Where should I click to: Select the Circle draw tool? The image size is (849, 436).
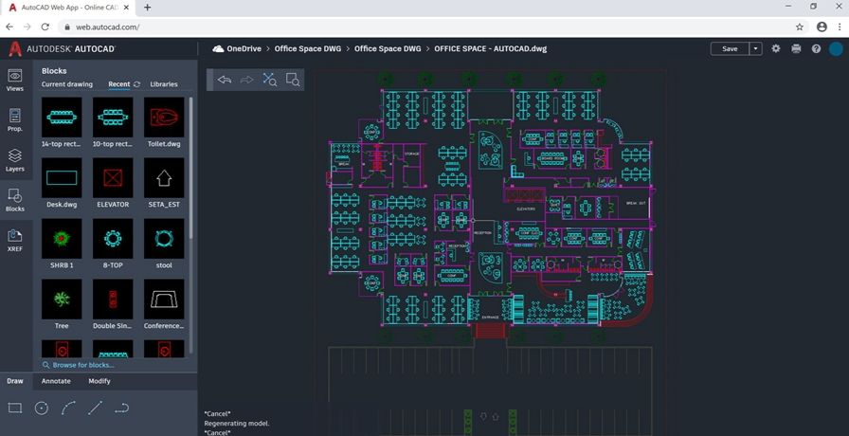coord(42,408)
